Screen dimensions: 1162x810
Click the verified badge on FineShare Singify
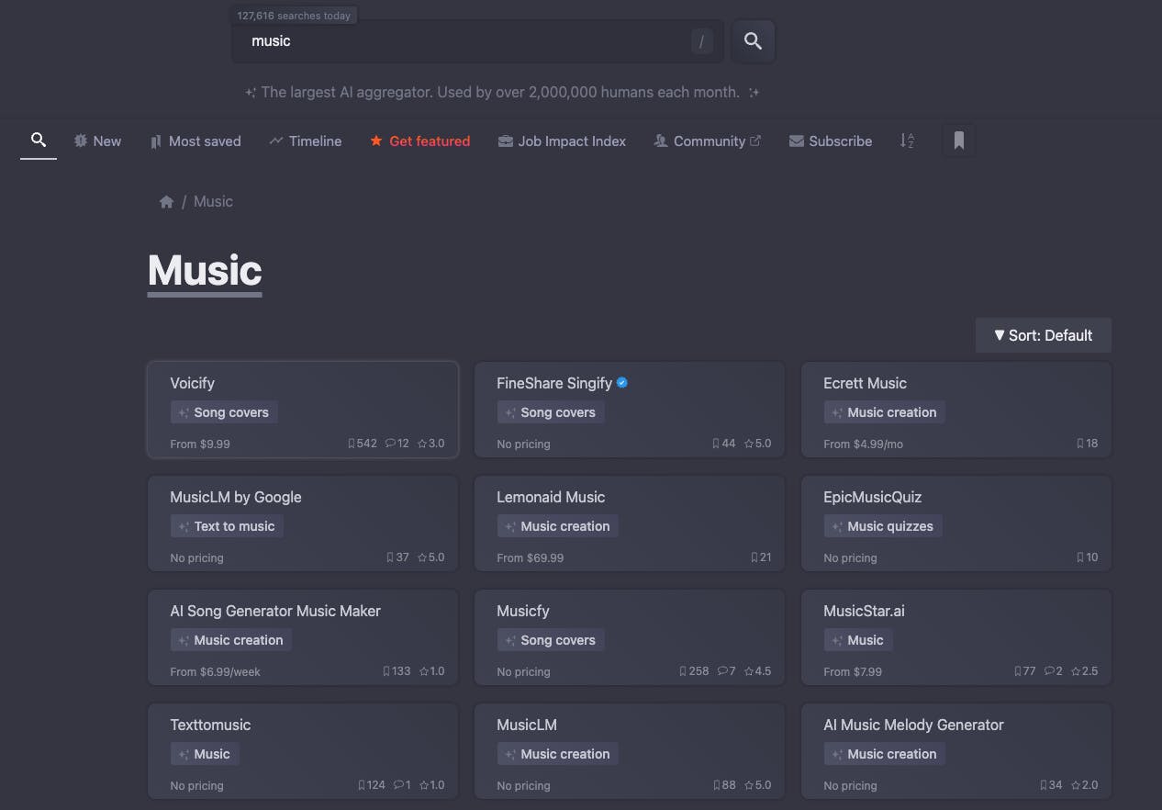pyautogui.click(x=622, y=383)
